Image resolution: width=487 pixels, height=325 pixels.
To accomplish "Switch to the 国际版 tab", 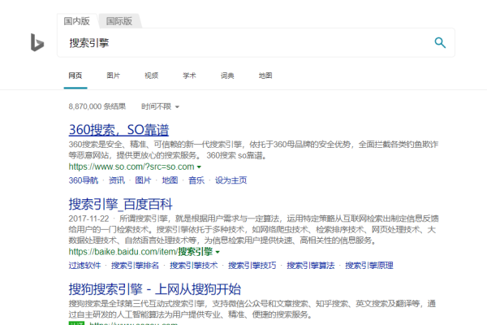I will tap(119, 21).
